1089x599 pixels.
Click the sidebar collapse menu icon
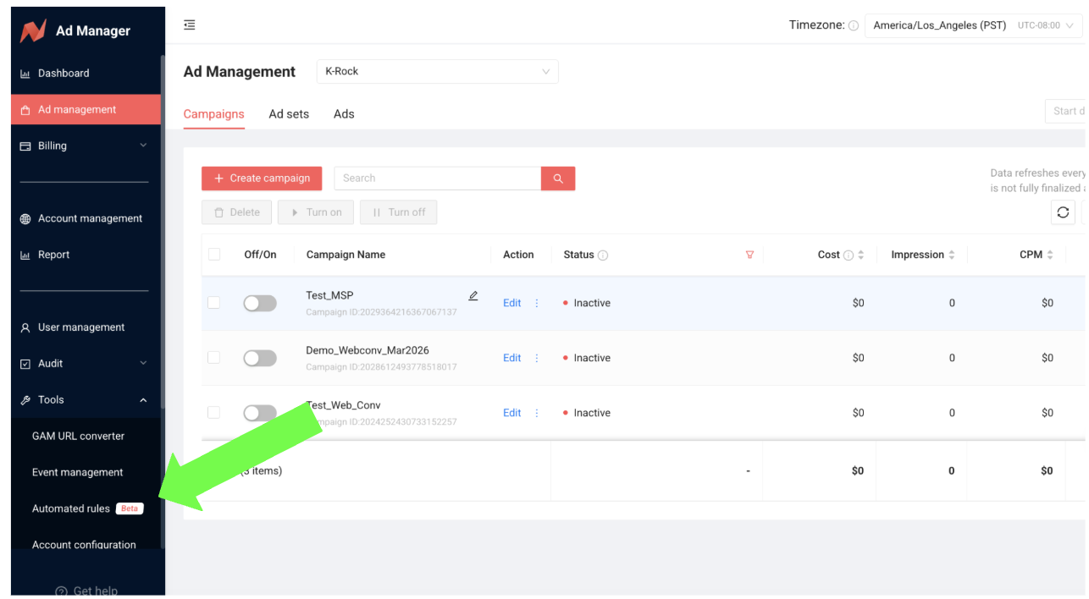pos(190,25)
